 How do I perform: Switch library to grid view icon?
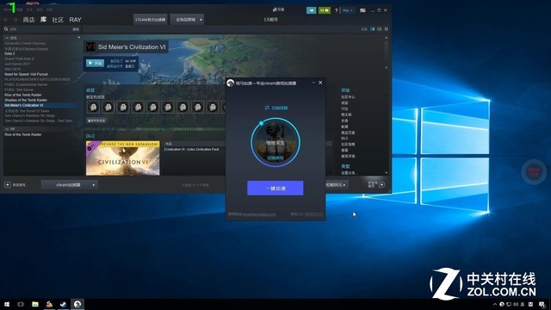pos(387,29)
